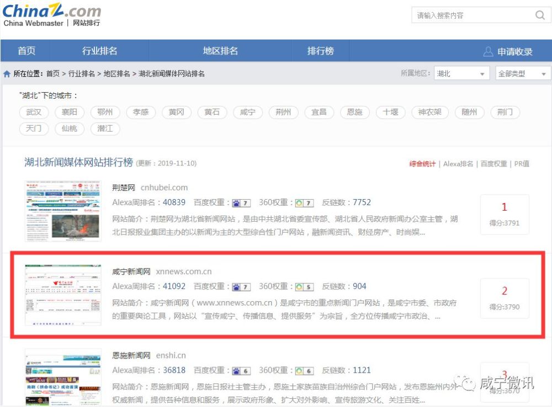This screenshot has height=407, width=552.
Task: Click the 恩施新闻网 site title
Action: click(x=131, y=356)
